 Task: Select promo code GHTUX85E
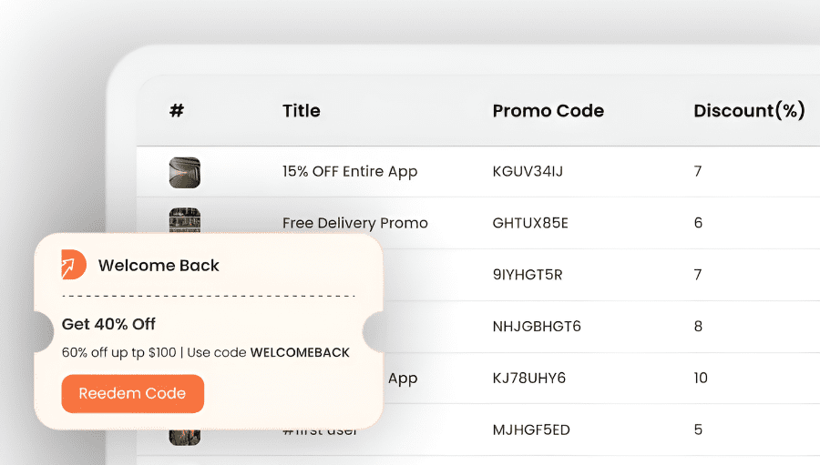530,223
